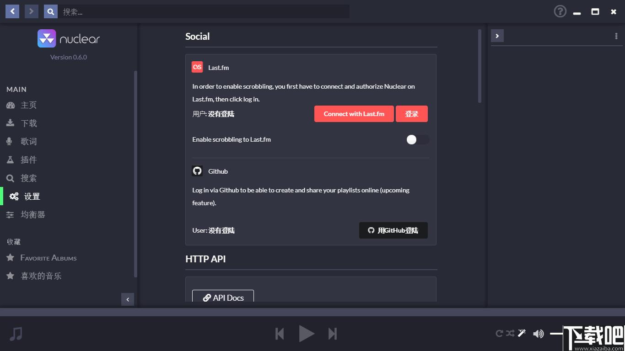Open the 插件 plugins page
The image size is (625, 351).
tap(22, 160)
